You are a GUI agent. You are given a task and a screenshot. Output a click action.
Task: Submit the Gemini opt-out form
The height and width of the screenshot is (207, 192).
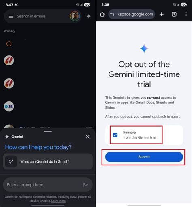coord(144,157)
